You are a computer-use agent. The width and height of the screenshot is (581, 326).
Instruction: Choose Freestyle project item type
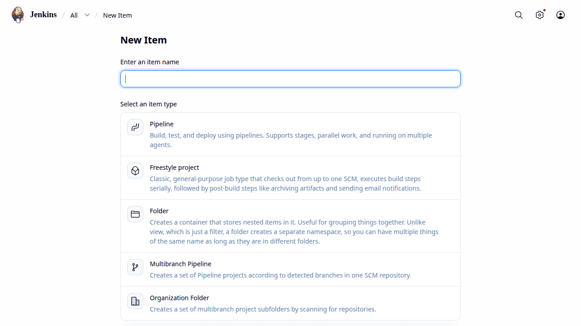click(x=290, y=178)
